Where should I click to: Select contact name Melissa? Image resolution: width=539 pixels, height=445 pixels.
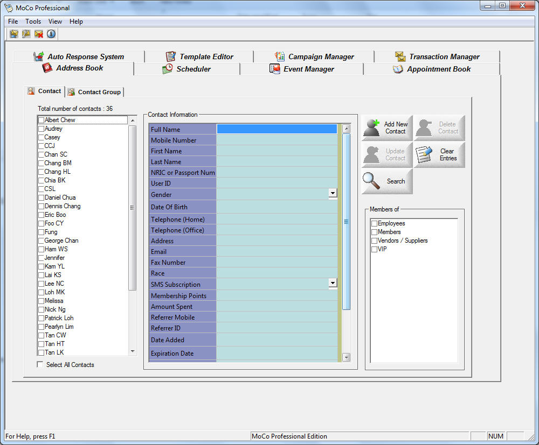[x=53, y=301]
